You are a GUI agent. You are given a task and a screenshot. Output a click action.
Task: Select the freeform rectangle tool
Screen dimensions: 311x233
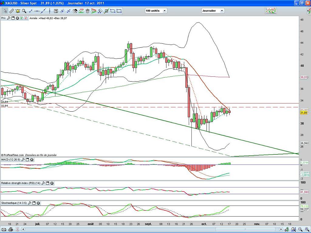(x=113, y=11)
